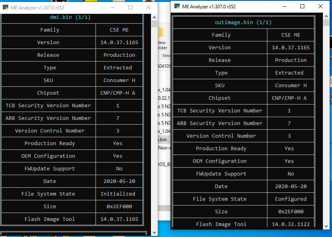The image size is (332, 237).
Task: Click Family value CSE ME in left window
Action: [119, 30]
